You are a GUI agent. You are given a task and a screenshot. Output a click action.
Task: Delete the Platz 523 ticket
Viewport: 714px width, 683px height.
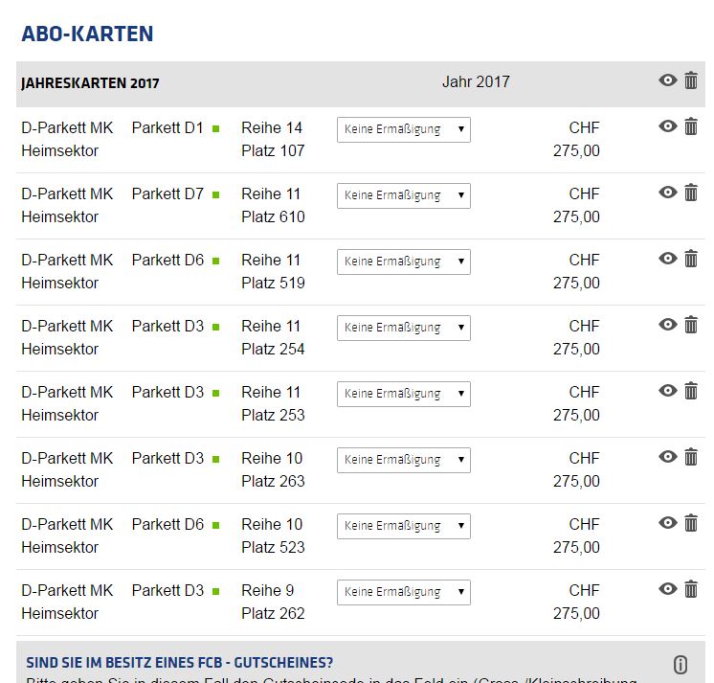click(691, 523)
